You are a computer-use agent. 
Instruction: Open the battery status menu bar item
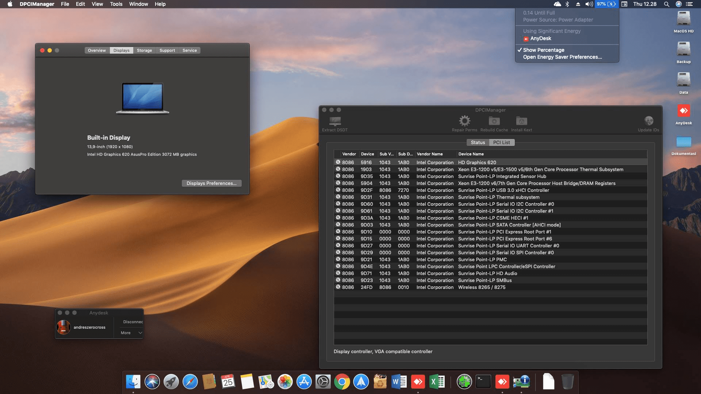pyautogui.click(x=606, y=4)
